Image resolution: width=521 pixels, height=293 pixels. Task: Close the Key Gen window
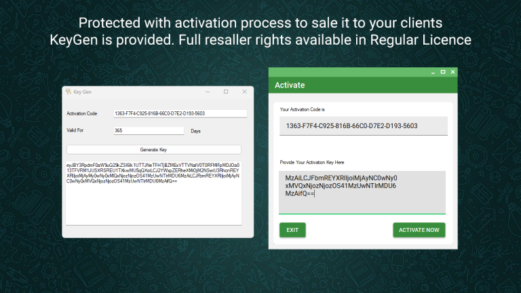244,92
